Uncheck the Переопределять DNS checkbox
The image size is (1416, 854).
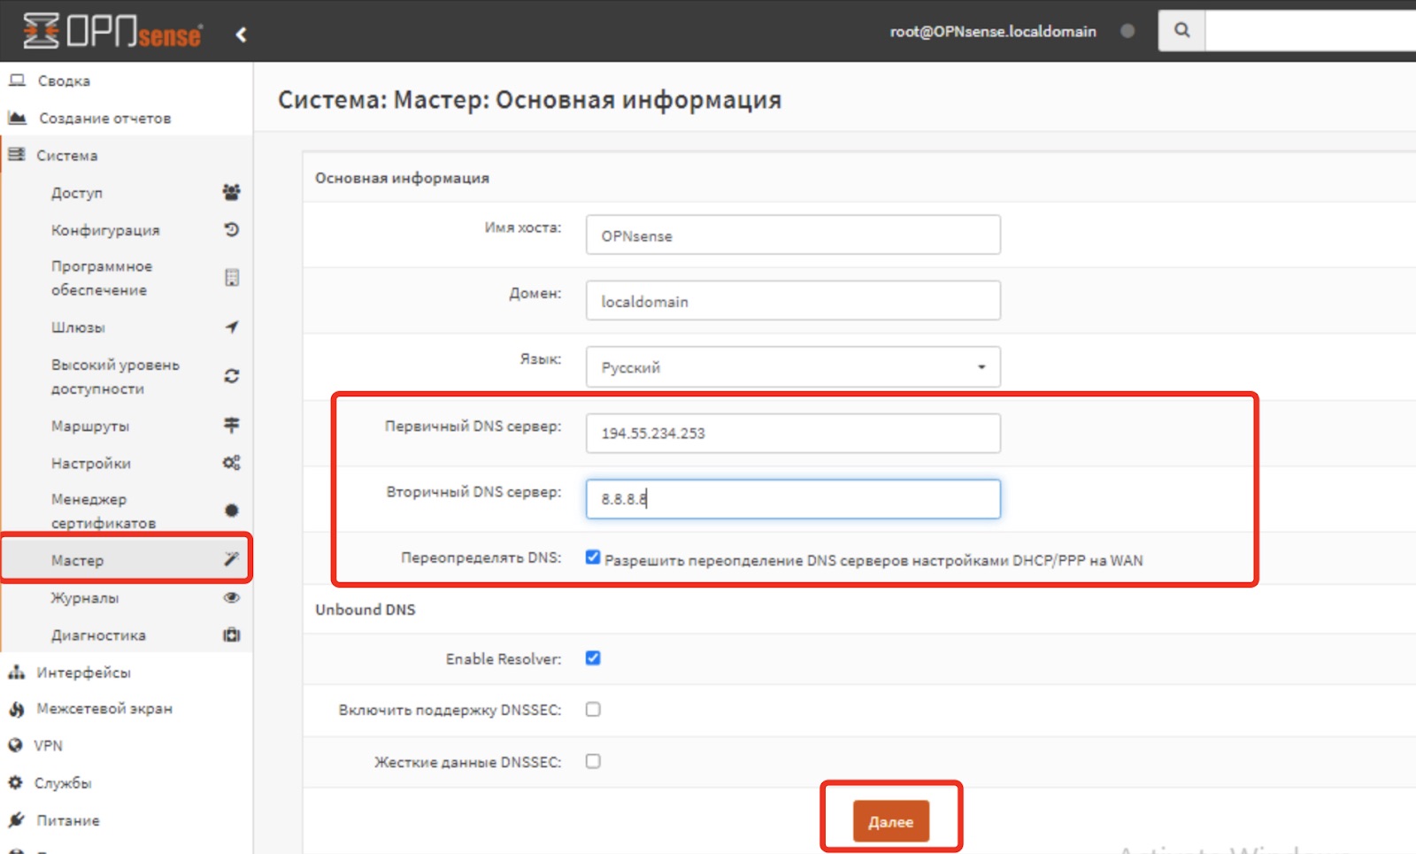[x=593, y=558]
